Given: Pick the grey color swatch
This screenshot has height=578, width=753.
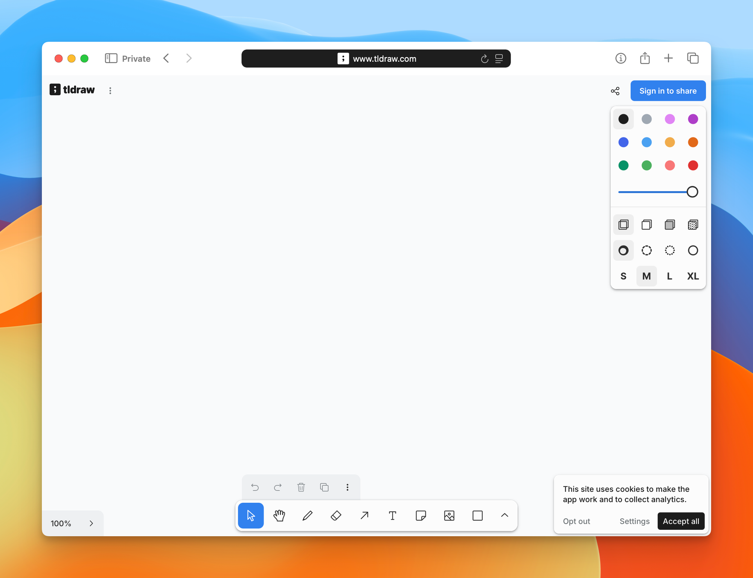Looking at the screenshot, I should click(647, 119).
